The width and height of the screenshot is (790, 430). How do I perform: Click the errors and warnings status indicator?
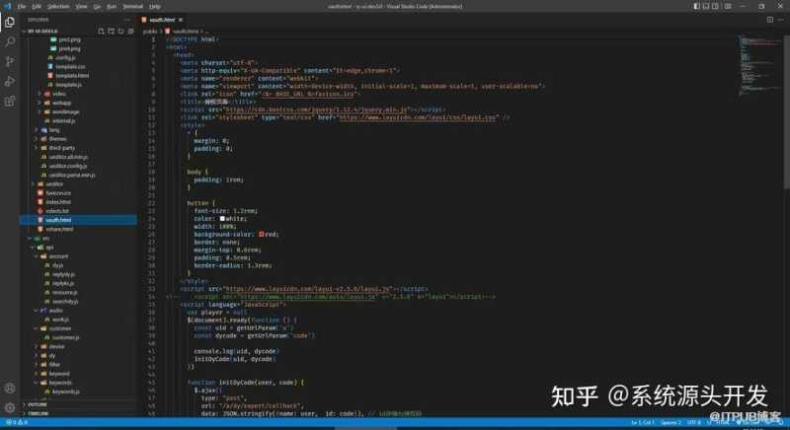(x=16, y=422)
